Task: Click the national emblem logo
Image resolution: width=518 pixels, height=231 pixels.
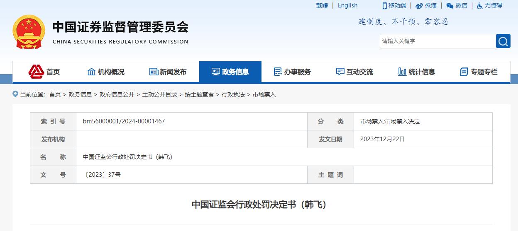Action: point(29,32)
